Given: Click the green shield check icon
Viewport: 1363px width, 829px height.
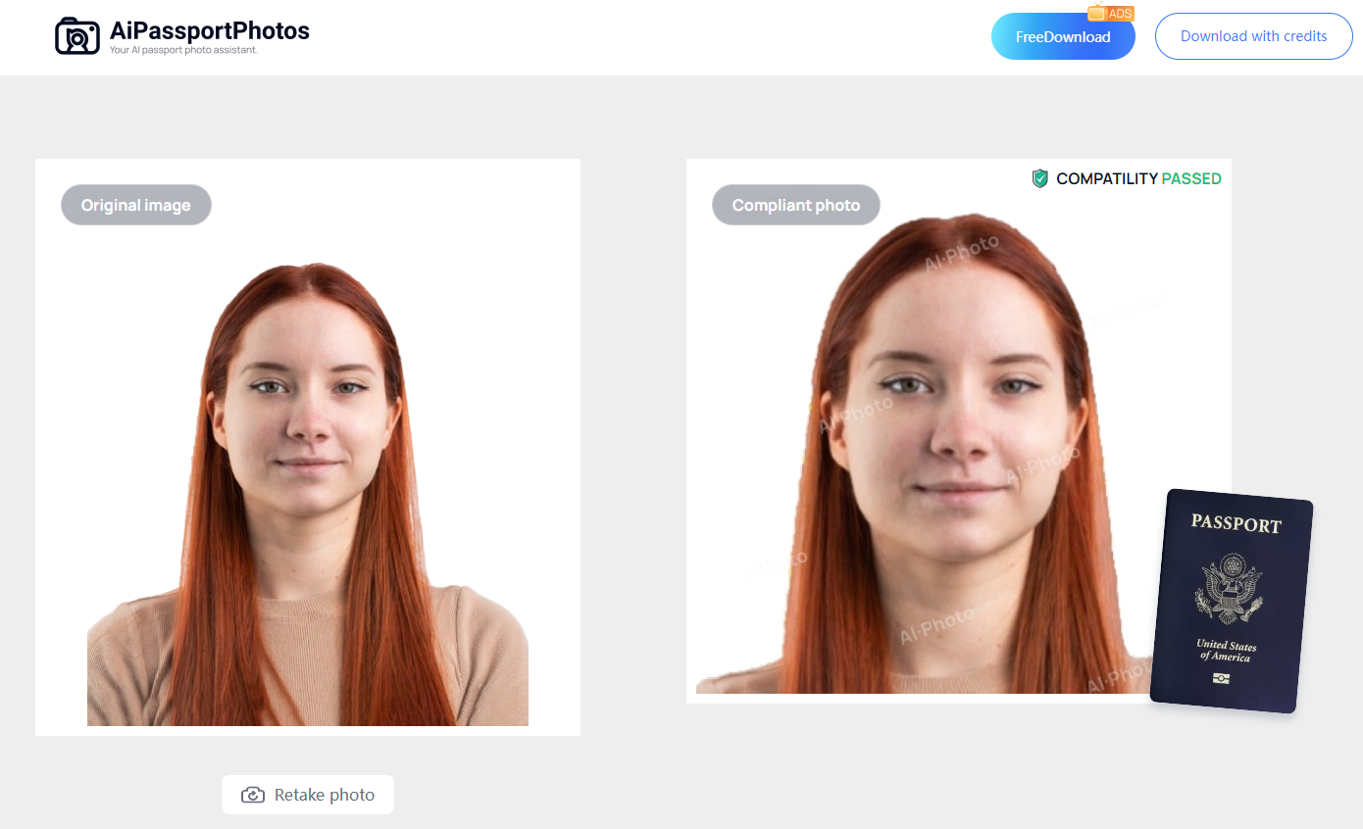Looking at the screenshot, I should pyautogui.click(x=1040, y=178).
